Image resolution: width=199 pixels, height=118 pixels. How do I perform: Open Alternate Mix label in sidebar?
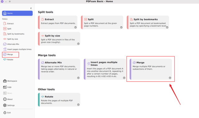tap(13, 44)
